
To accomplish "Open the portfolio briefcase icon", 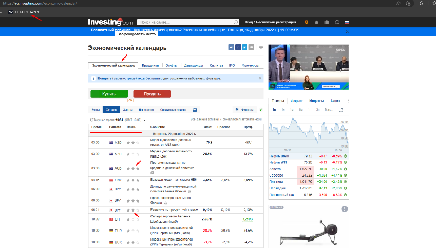I will [327, 22].
